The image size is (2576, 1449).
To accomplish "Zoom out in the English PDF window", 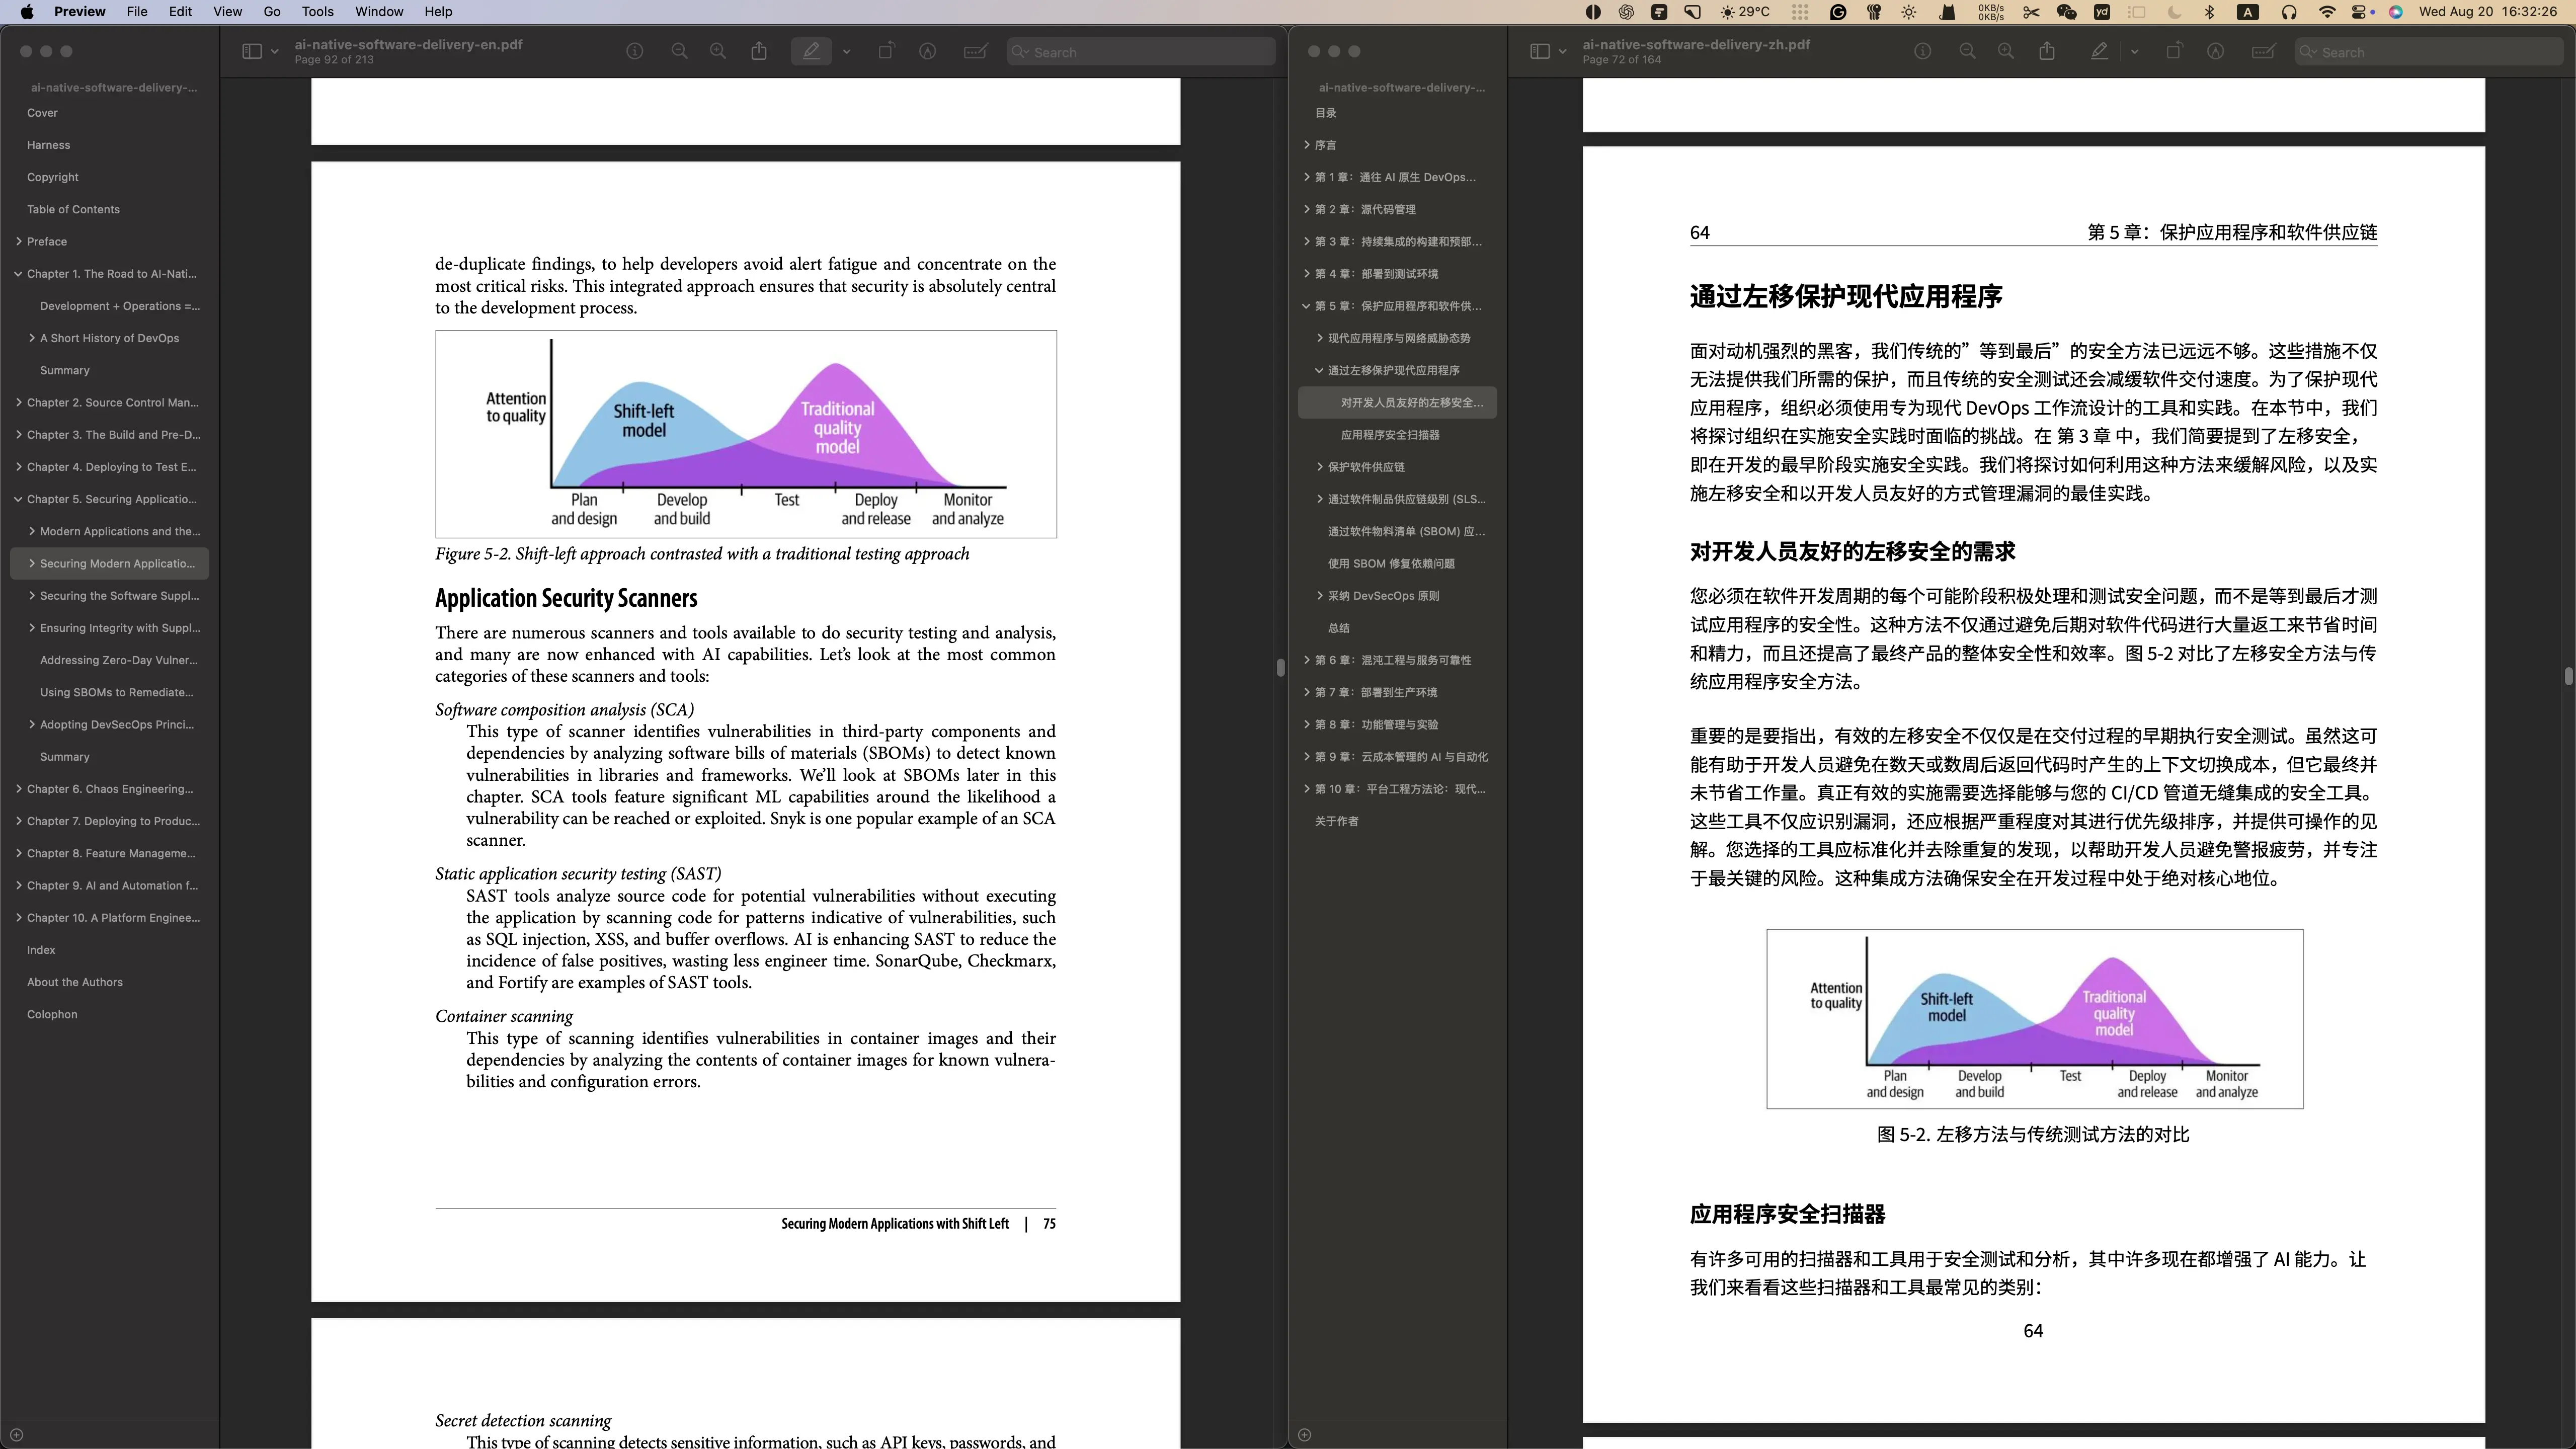I will pos(679,51).
